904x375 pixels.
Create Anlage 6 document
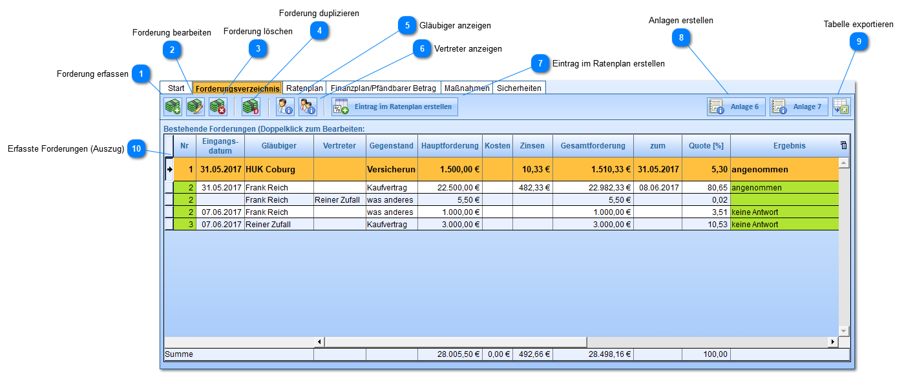pos(736,106)
